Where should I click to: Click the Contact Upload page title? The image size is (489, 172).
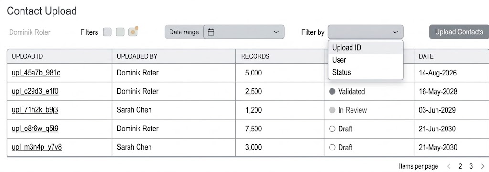pos(42,11)
